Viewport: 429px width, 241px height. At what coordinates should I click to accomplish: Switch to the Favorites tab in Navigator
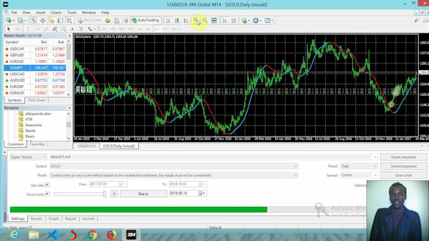[x=37, y=144]
